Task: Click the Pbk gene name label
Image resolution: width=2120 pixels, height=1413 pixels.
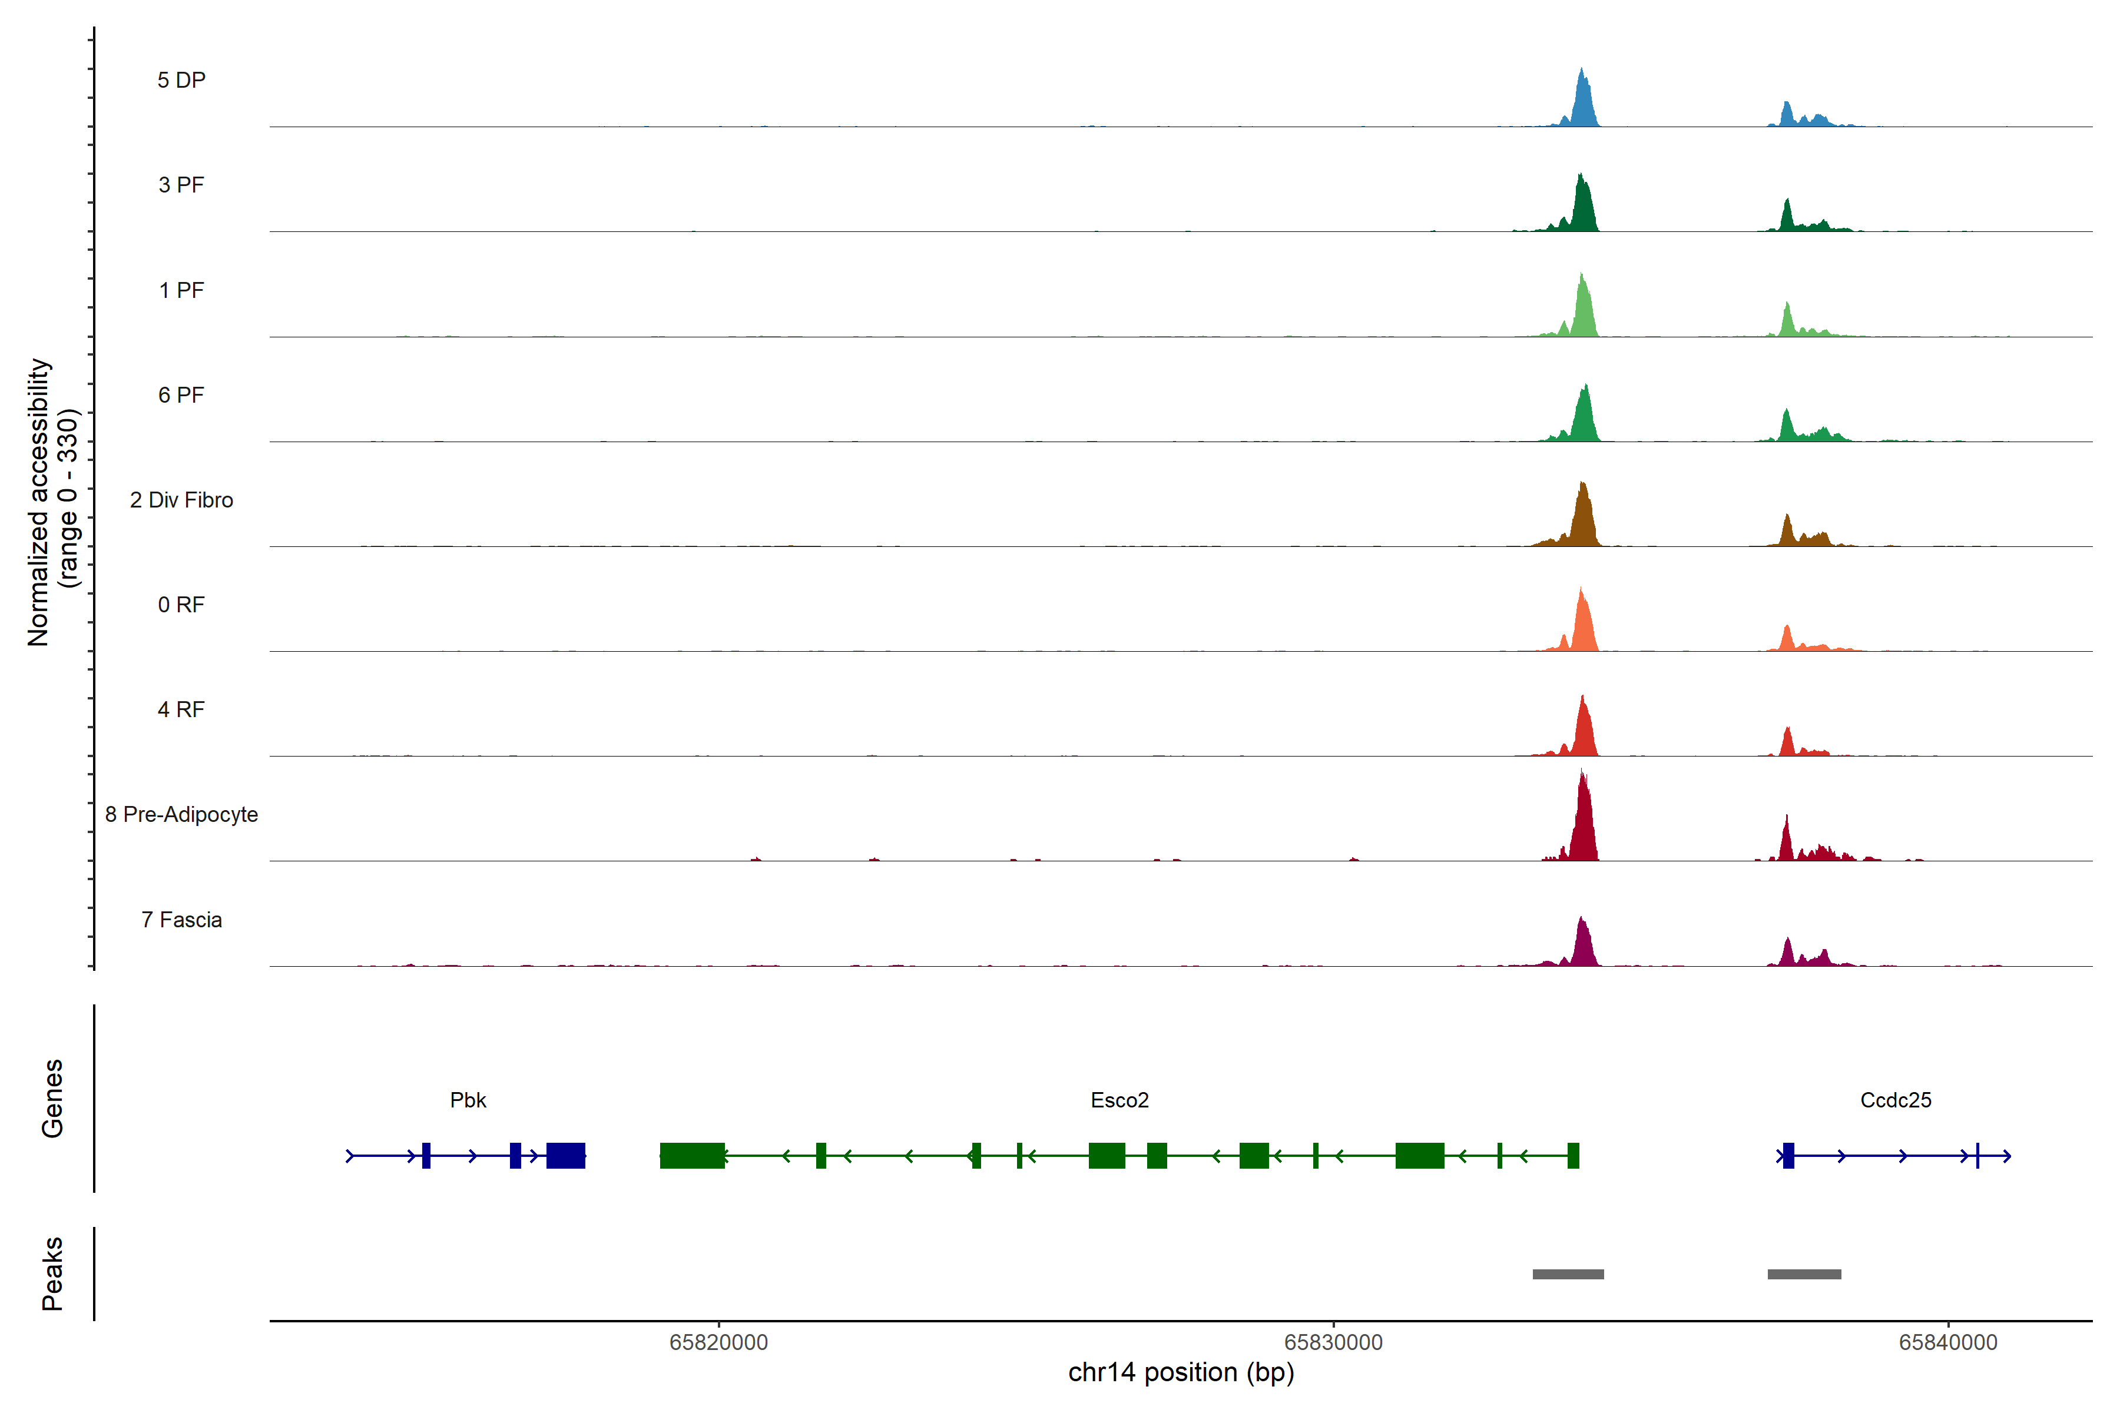Action: (x=468, y=1100)
